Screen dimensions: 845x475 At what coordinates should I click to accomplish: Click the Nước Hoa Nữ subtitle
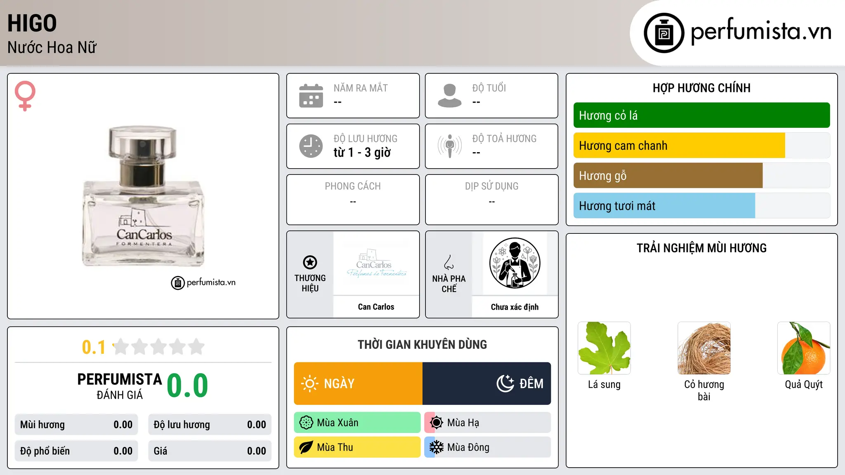point(52,47)
